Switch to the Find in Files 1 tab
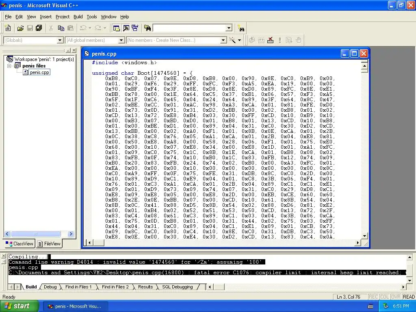The width and height of the screenshot is (416, 312). [78, 287]
